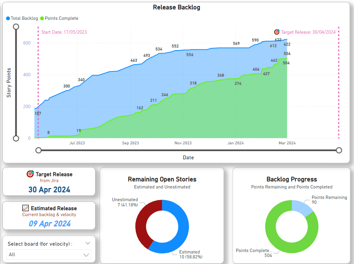Click the Points Complete legend label
Screen dimensions: 354x264
pos(62,18)
